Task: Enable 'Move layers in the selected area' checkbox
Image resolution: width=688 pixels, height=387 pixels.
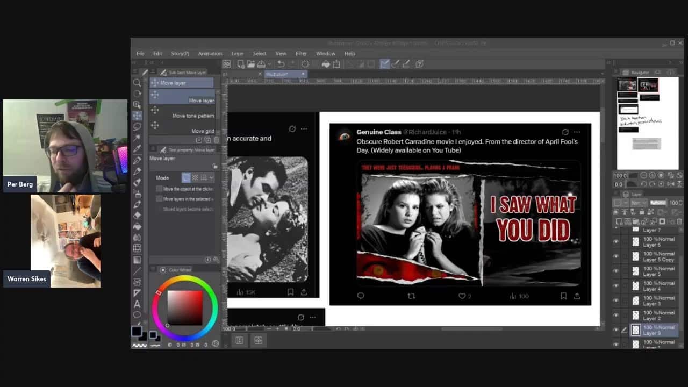Action: [159, 199]
